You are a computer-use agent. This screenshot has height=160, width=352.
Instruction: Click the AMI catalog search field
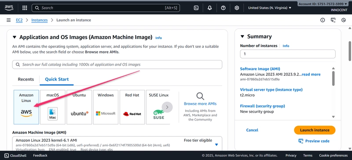click(117, 65)
